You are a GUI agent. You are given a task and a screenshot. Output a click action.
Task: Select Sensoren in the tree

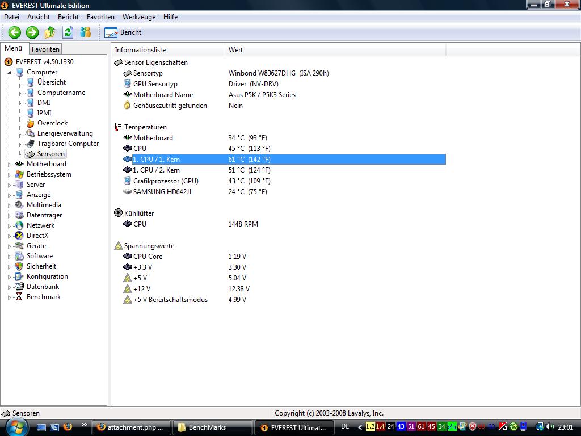[50, 154]
